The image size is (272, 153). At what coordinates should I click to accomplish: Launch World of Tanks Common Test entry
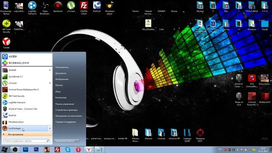pyautogui.click(x=27, y=109)
